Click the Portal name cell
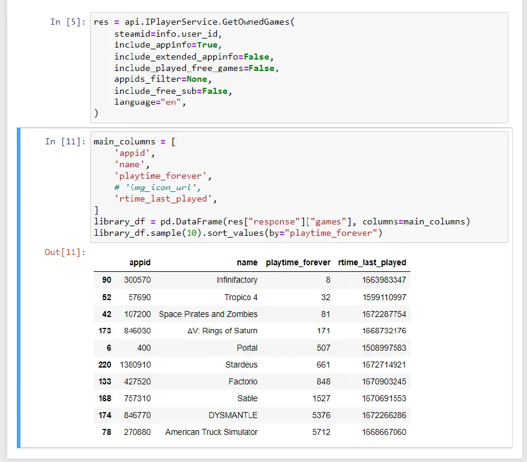 coord(247,348)
